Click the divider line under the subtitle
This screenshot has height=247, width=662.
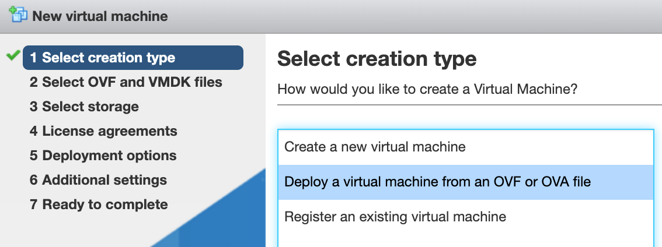tap(469, 104)
